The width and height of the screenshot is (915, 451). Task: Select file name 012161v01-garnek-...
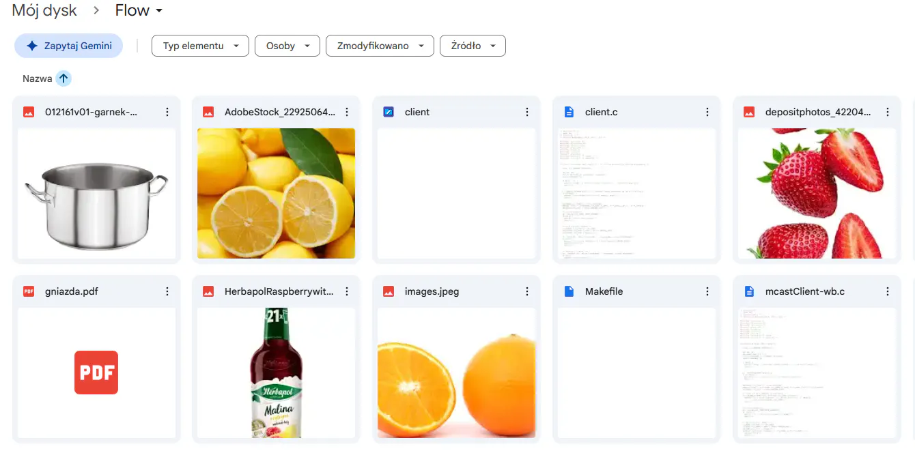(x=91, y=112)
